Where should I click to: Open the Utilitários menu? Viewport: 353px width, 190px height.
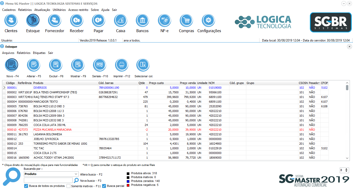point(59,10)
